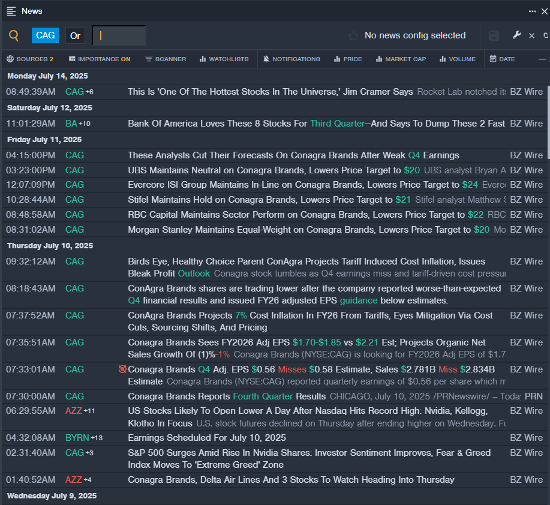This screenshot has width=550, height=505.
Task: Open Evercore ISI Group Maintains In-Line headline
Action: 303,185
